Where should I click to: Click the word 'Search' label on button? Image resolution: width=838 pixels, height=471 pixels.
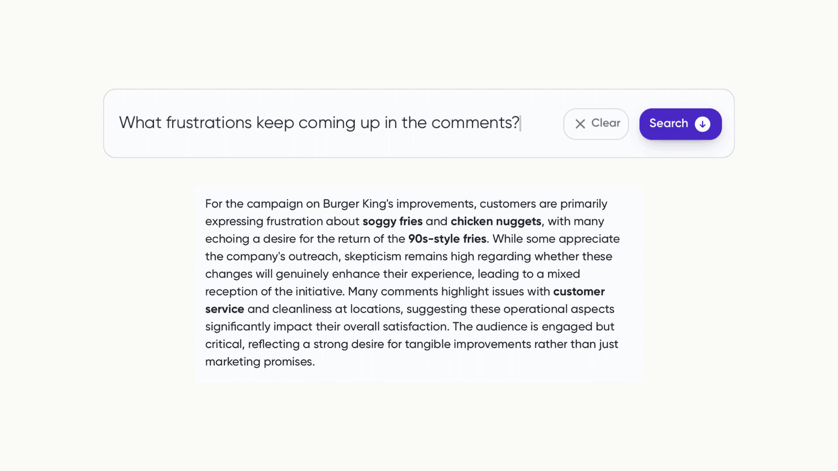coord(668,123)
